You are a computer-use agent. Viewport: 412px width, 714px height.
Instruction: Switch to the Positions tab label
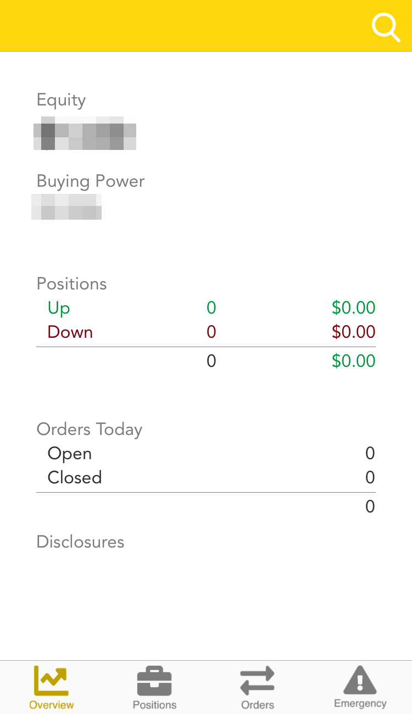pyautogui.click(x=154, y=705)
